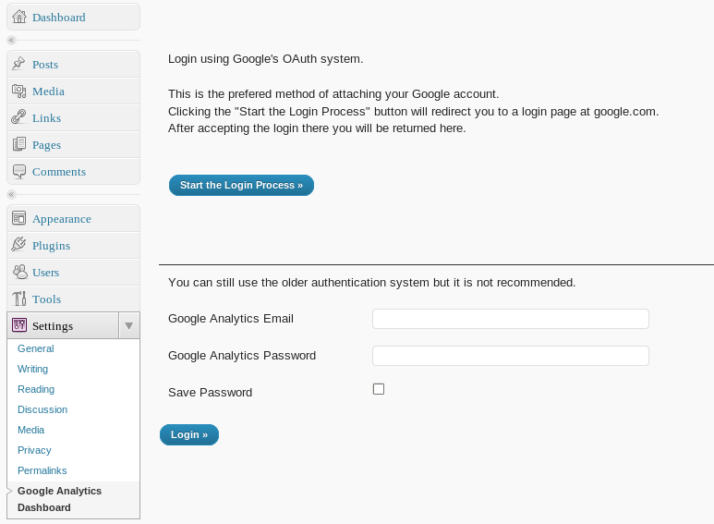Click the collapse arrow below Comments
Viewport: 714px width, 524px height.
(11, 195)
